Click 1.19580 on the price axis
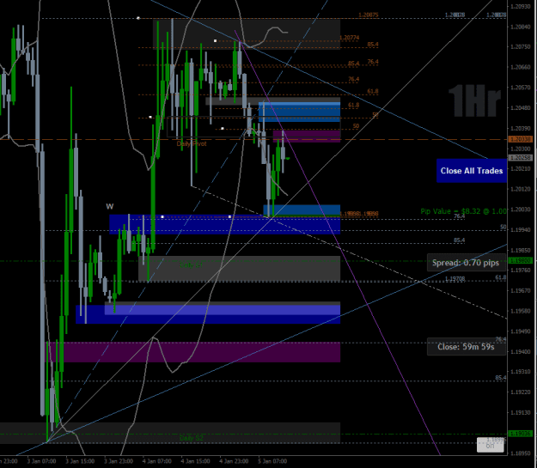Viewport: 537px width, 468px height. 521,311
